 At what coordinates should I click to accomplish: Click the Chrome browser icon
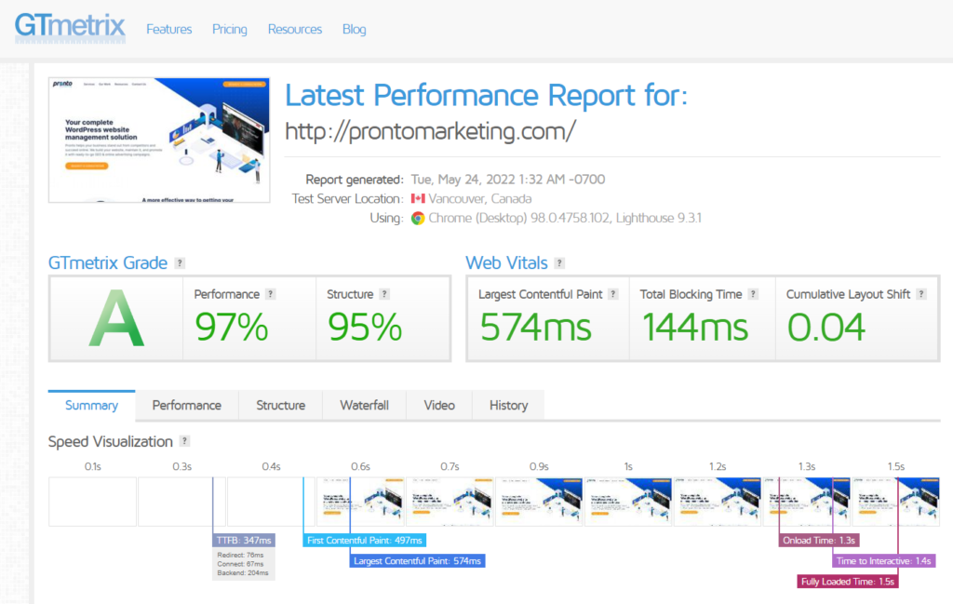click(x=418, y=218)
